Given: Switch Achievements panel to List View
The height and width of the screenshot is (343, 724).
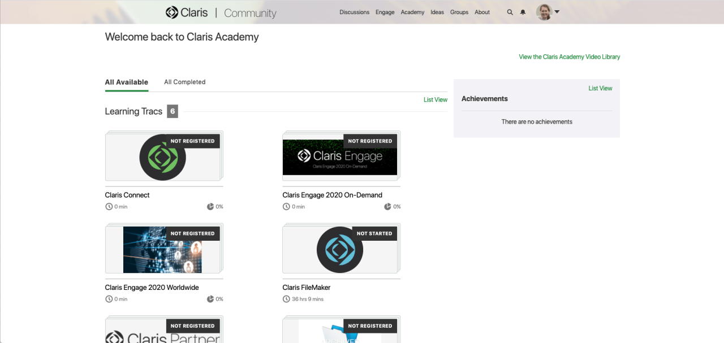Looking at the screenshot, I should (x=600, y=88).
